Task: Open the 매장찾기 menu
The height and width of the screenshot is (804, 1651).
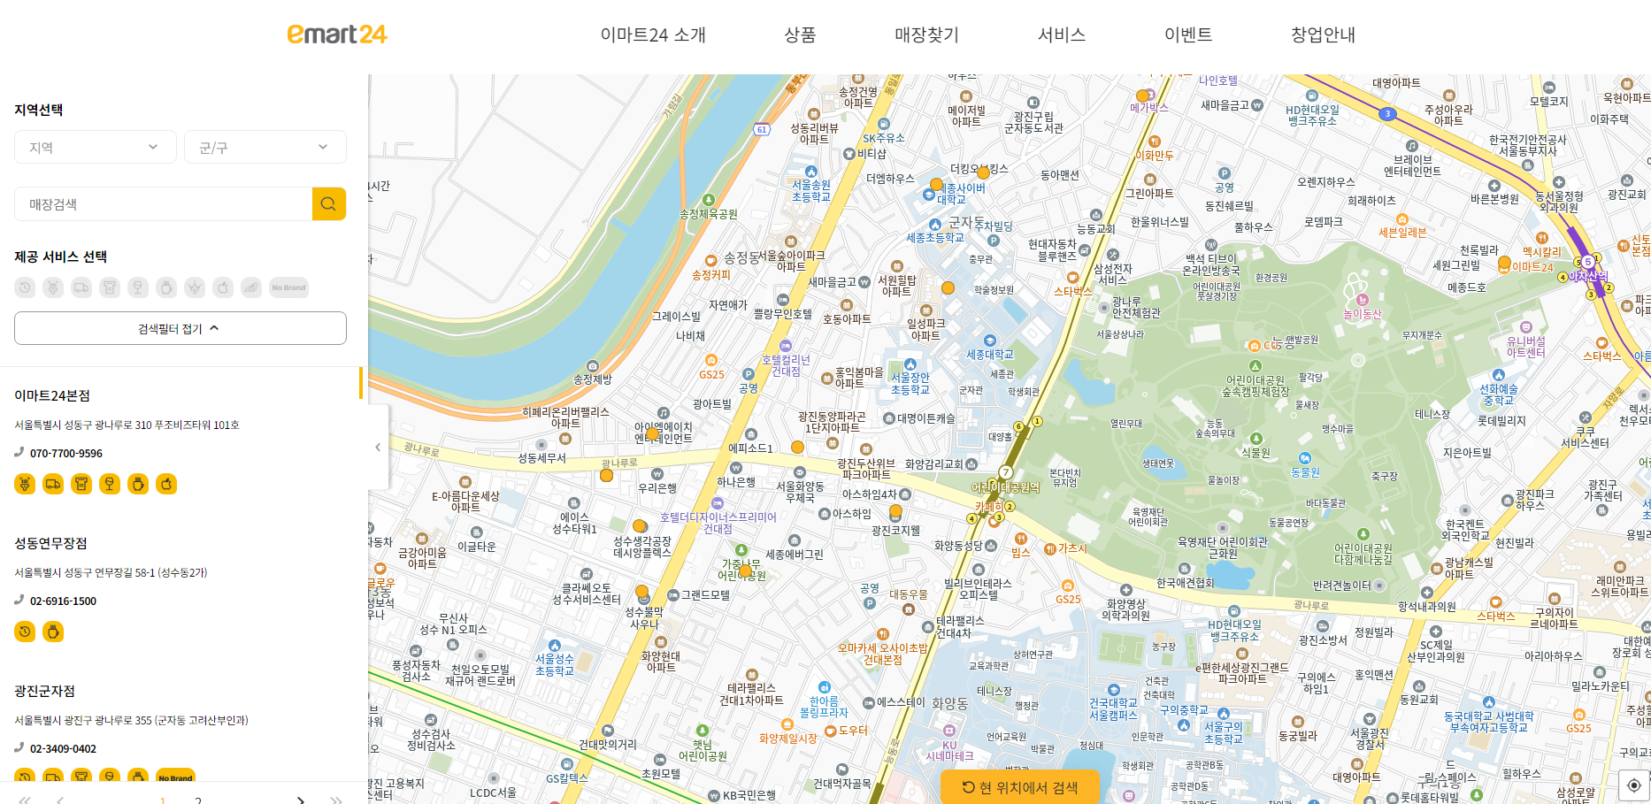Action: tap(926, 34)
